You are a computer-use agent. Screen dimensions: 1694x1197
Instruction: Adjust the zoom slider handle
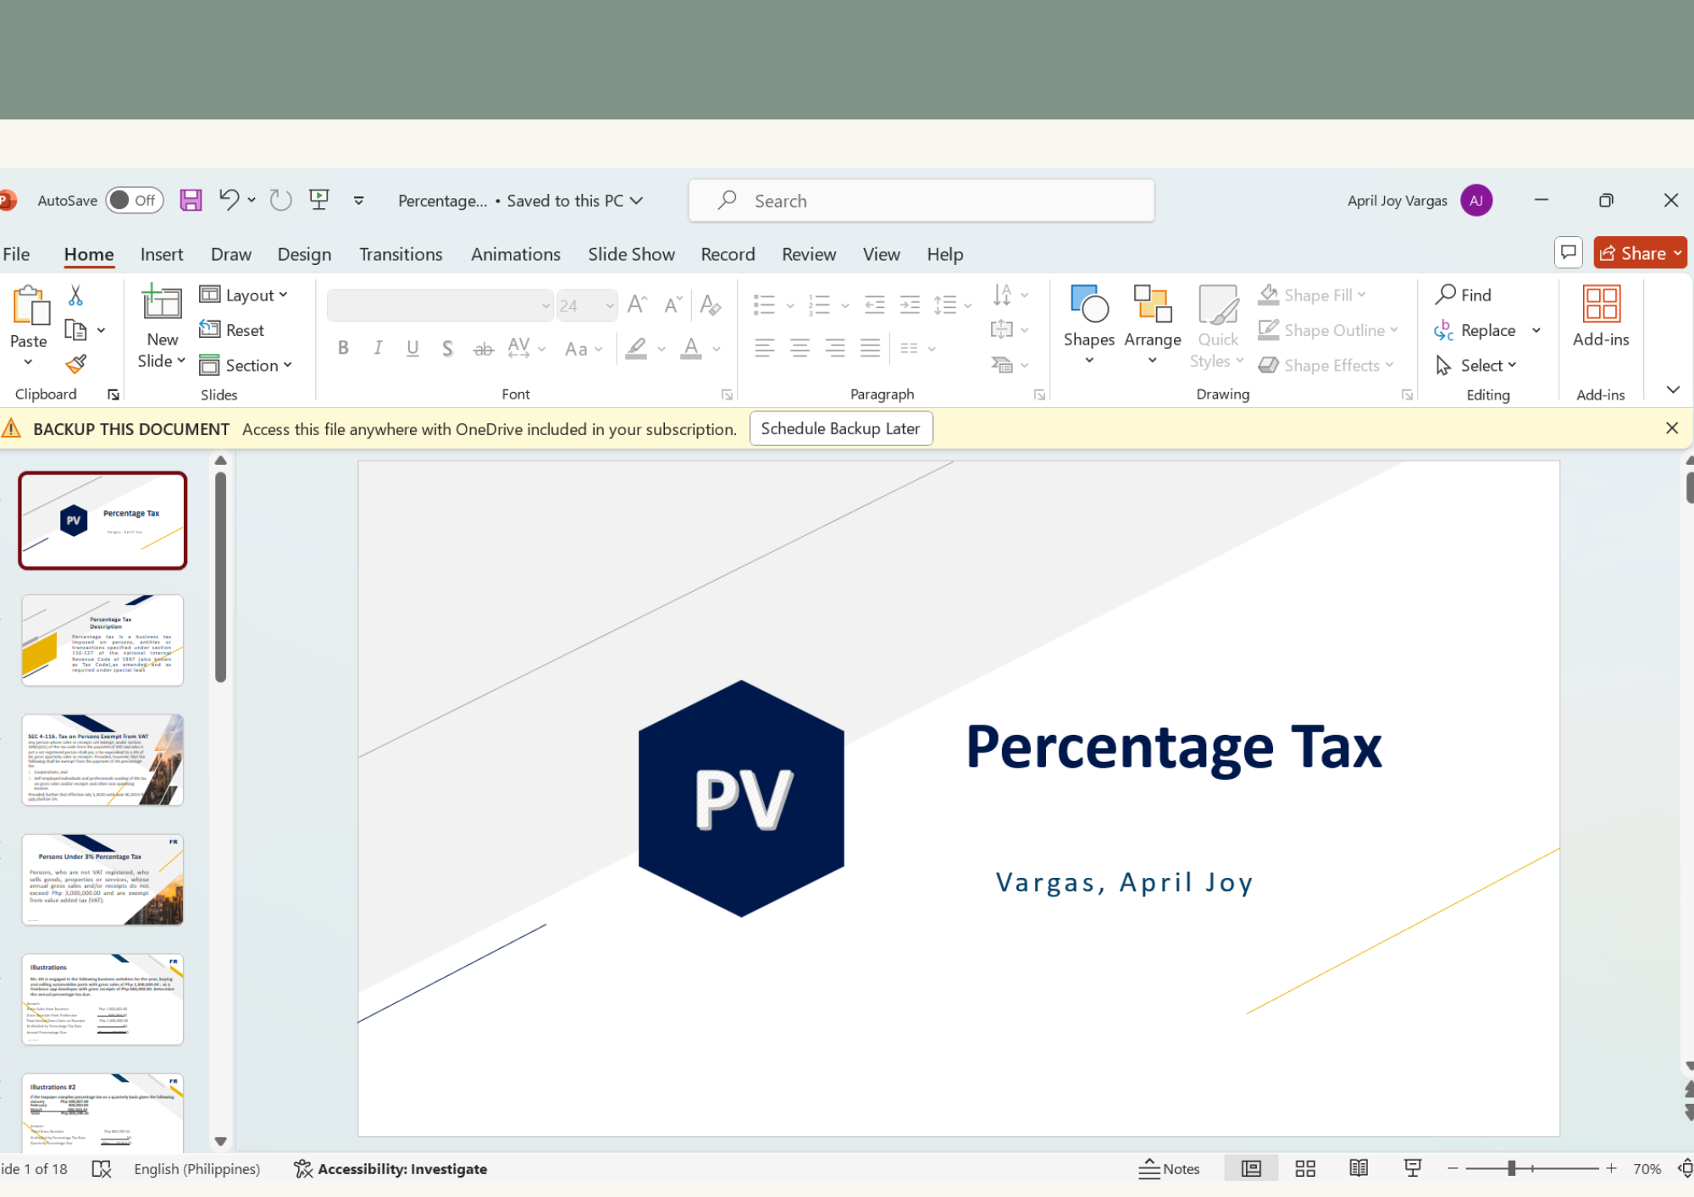1511,1169
